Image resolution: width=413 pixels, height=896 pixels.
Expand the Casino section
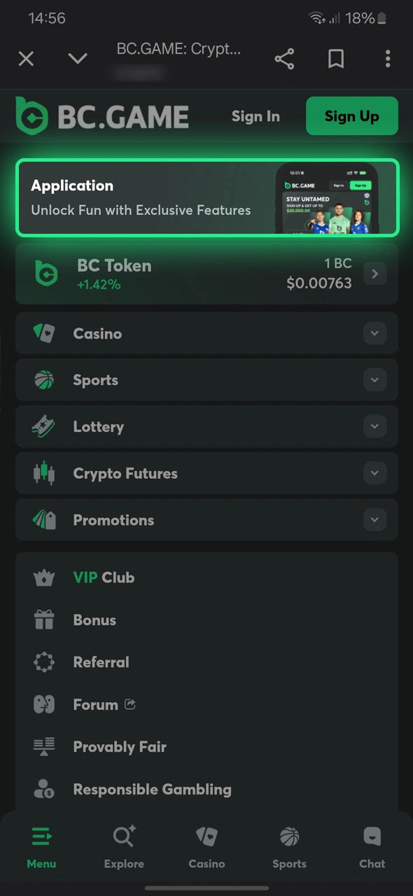click(374, 333)
